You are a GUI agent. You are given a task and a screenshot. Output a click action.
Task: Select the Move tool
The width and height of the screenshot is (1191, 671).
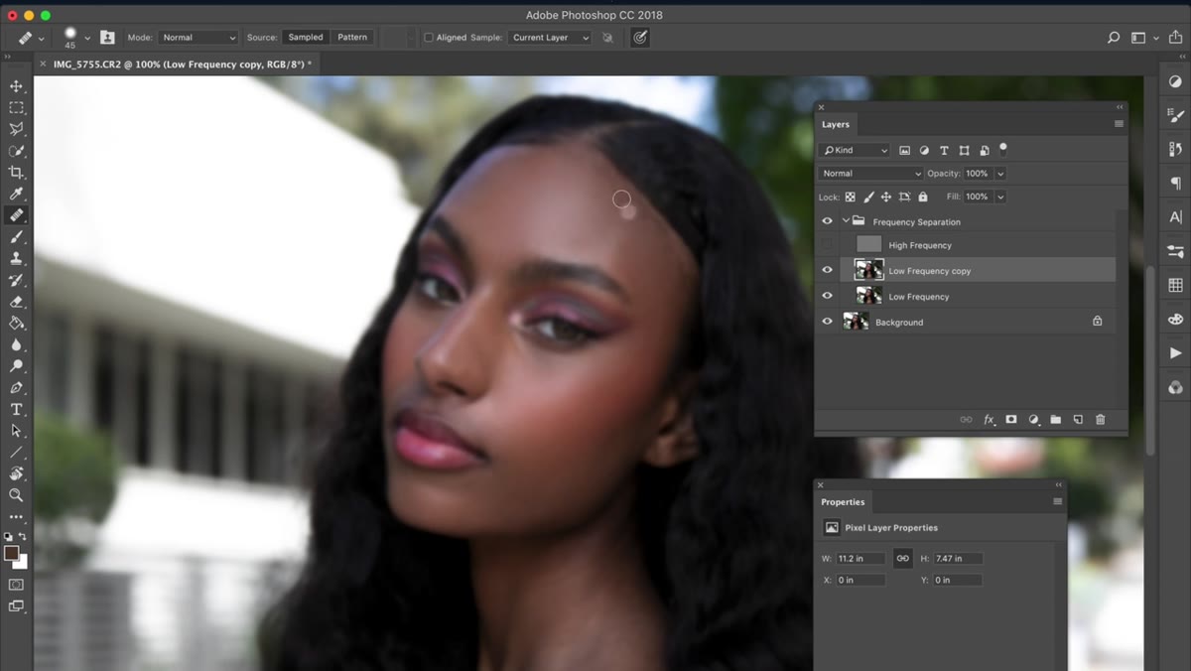16,86
